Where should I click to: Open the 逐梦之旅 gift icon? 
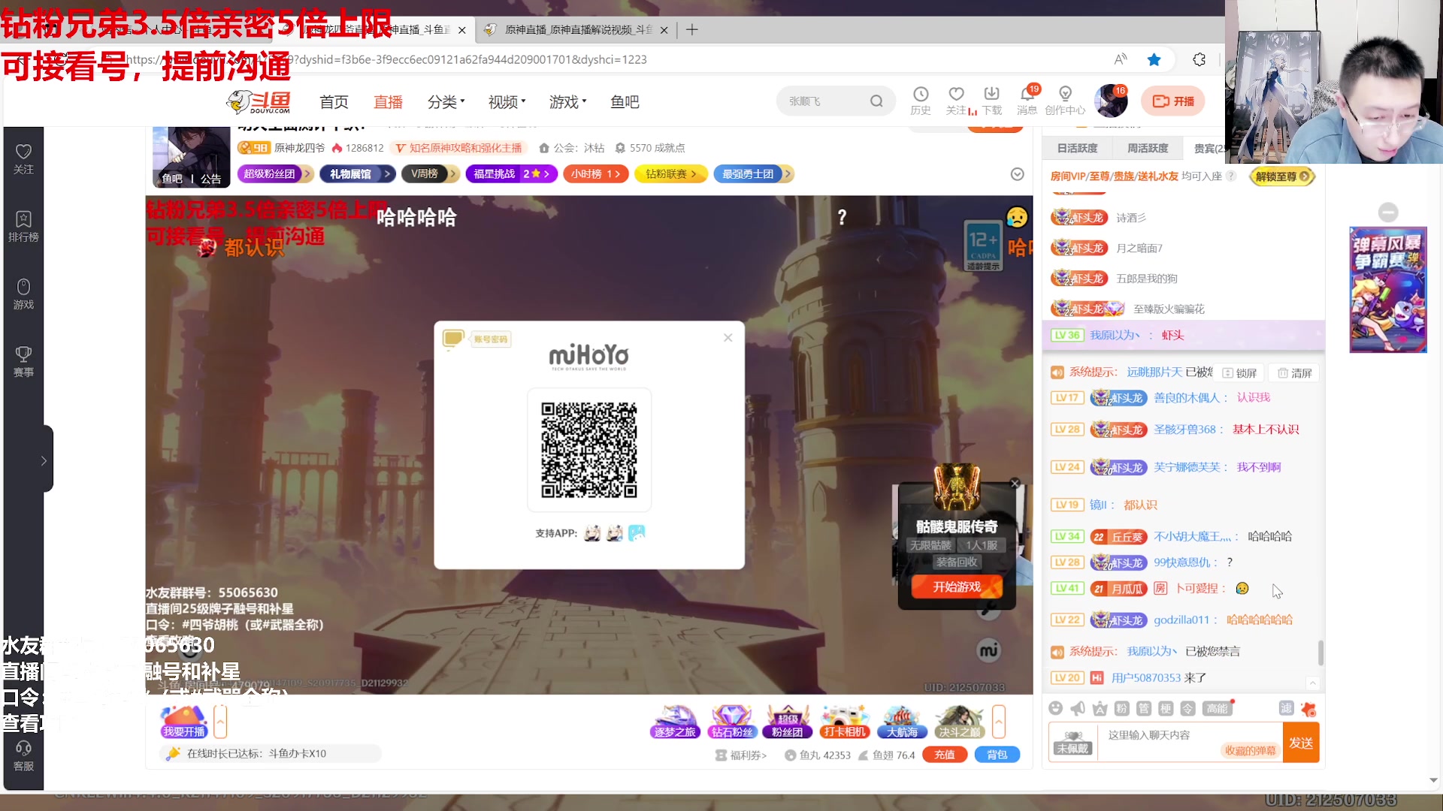tap(674, 719)
